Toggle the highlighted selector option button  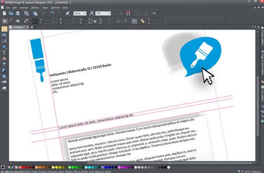click(134, 21)
